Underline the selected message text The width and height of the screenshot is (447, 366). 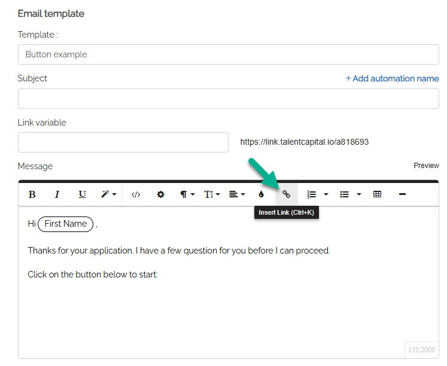point(82,194)
